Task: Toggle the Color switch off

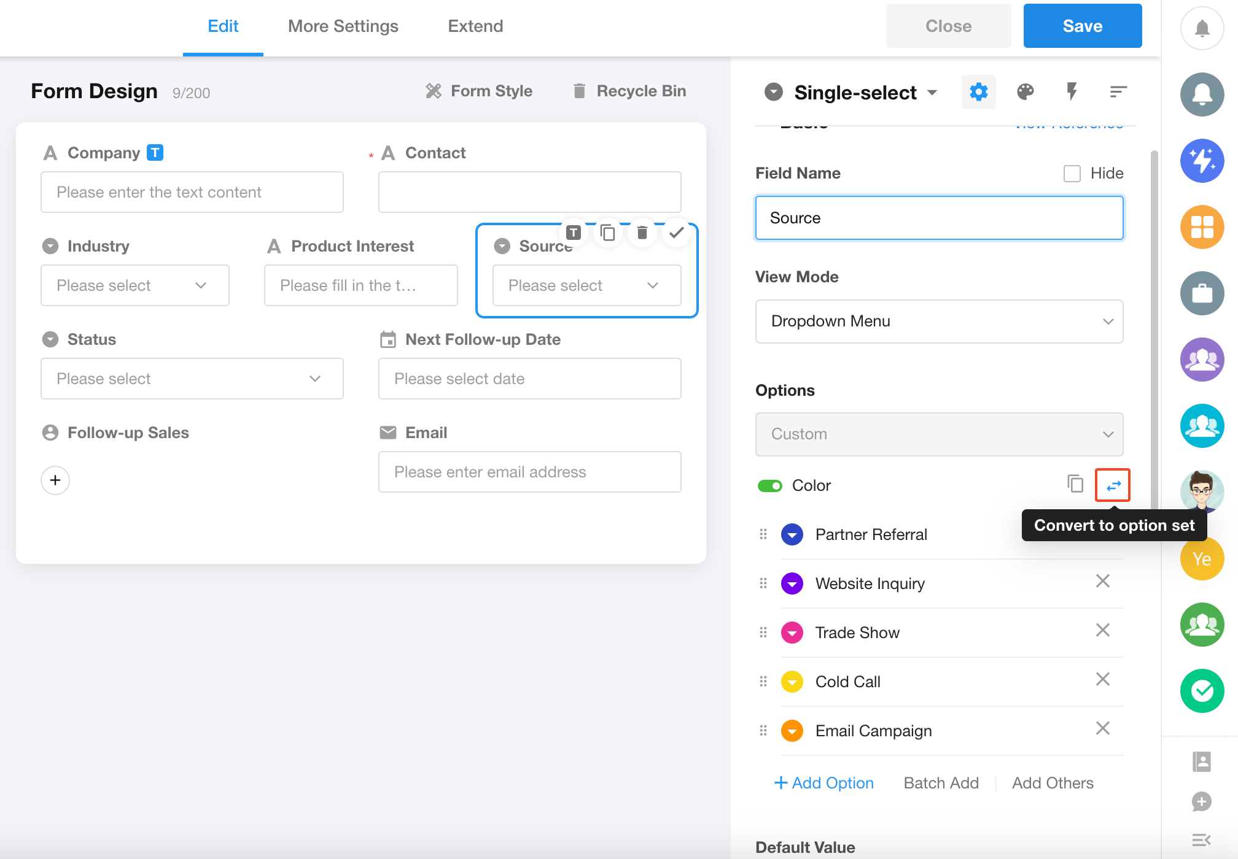Action: click(x=769, y=486)
